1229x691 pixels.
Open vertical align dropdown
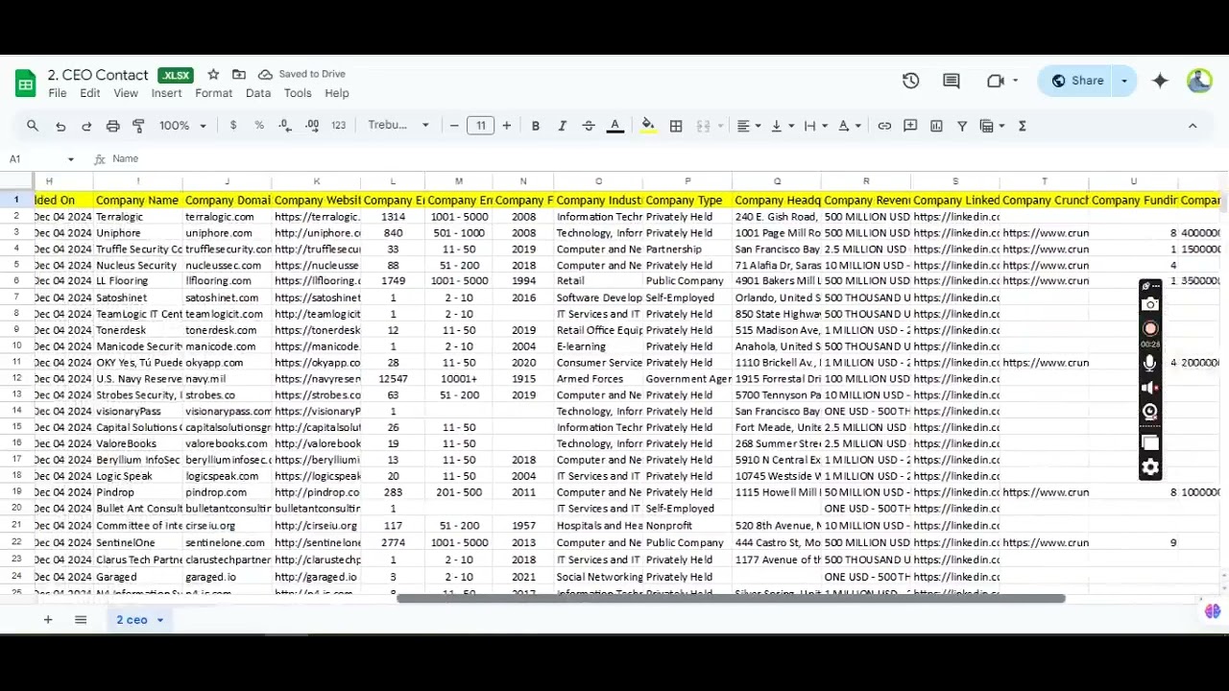click(782, 126)
